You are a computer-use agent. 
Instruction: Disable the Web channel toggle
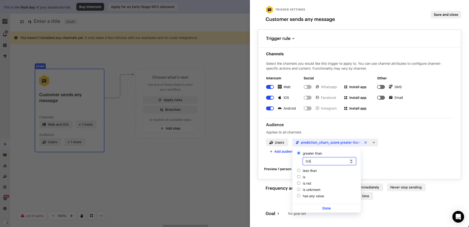click(x=270, y=87)
